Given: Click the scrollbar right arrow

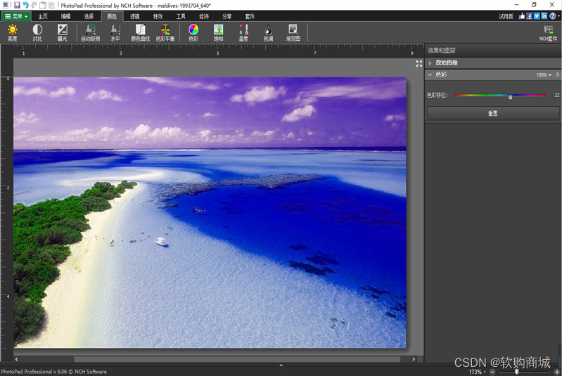Looking at the screenshot, I should [414, 359].
